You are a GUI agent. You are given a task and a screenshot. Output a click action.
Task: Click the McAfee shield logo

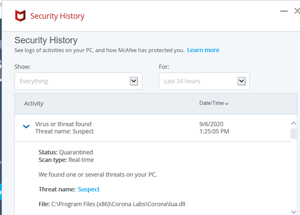(x=20, y=16)
